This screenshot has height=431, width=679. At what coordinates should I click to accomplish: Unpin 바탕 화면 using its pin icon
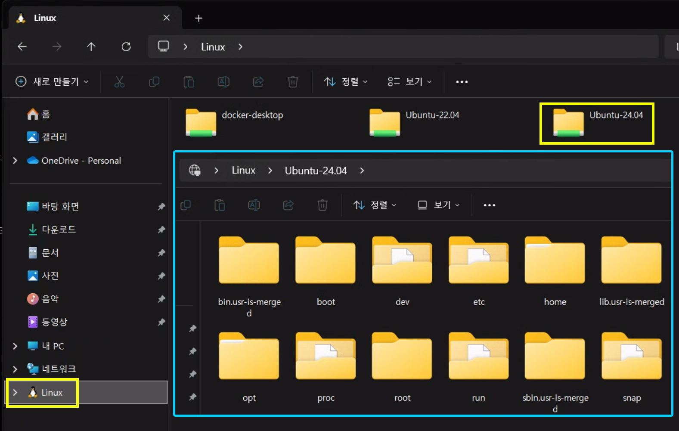click(x=161, y=207)
